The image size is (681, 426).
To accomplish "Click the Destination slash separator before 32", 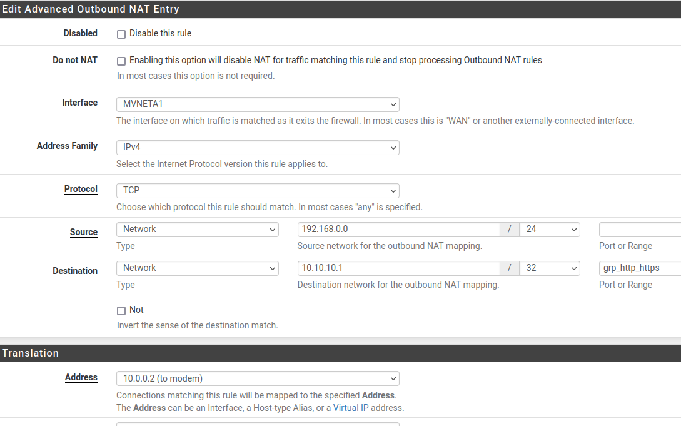I will point(510,268).
